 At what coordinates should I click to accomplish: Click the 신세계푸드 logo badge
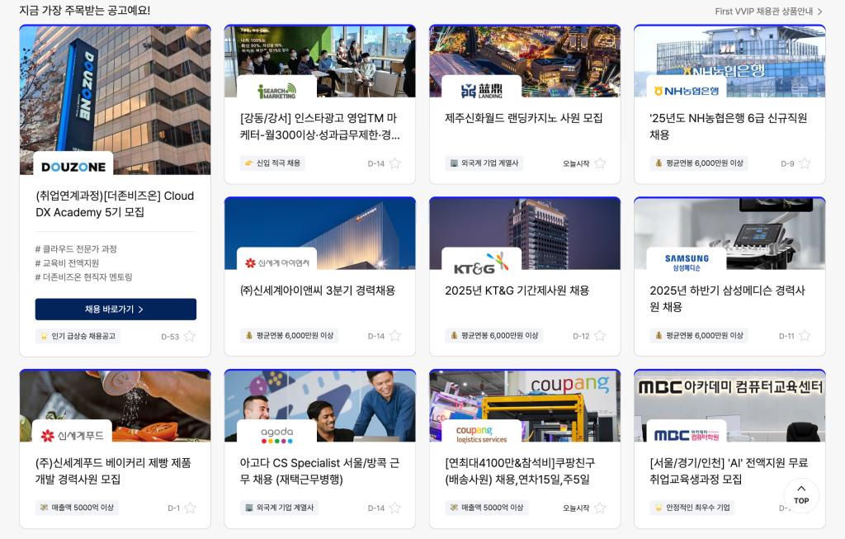[73, 435]
